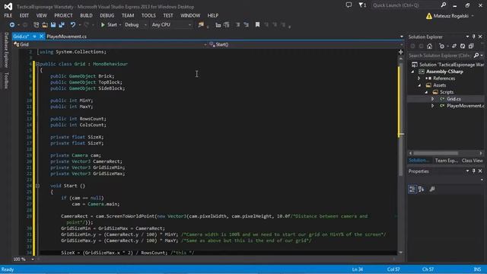Click Solution Explorer Sync with Active Document icon
The height and width of the screenshot is (274, 487).
coord(454,46)
